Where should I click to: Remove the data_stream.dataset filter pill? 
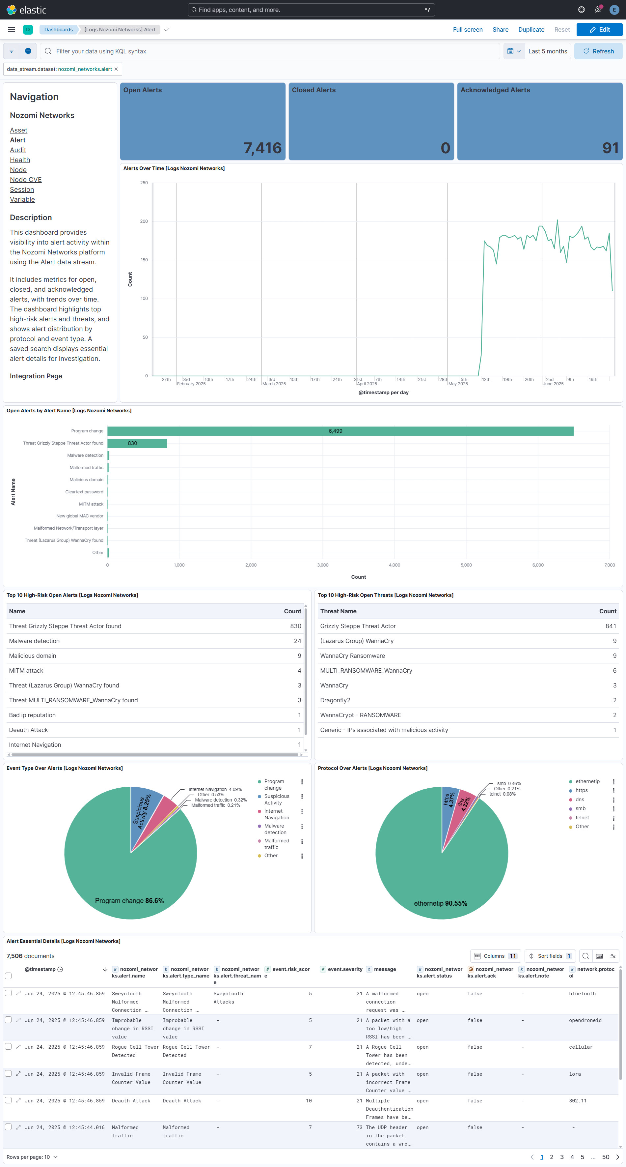point(116,69)
